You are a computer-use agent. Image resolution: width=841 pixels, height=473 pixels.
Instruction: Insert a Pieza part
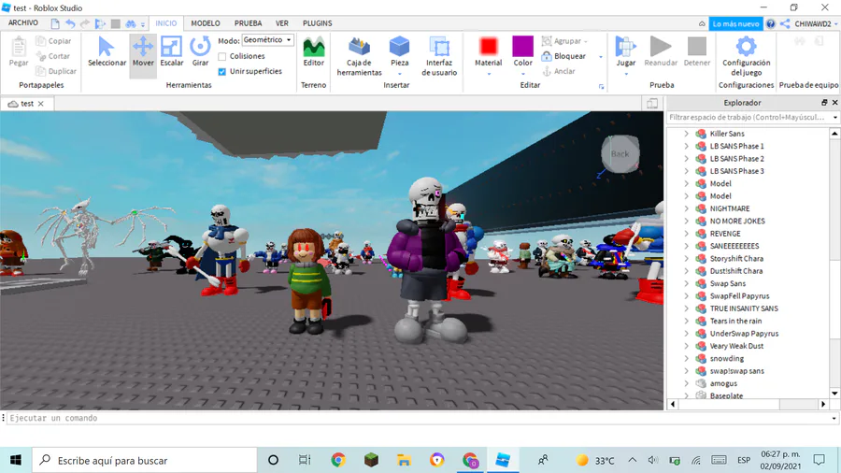[x=399, y=52]
